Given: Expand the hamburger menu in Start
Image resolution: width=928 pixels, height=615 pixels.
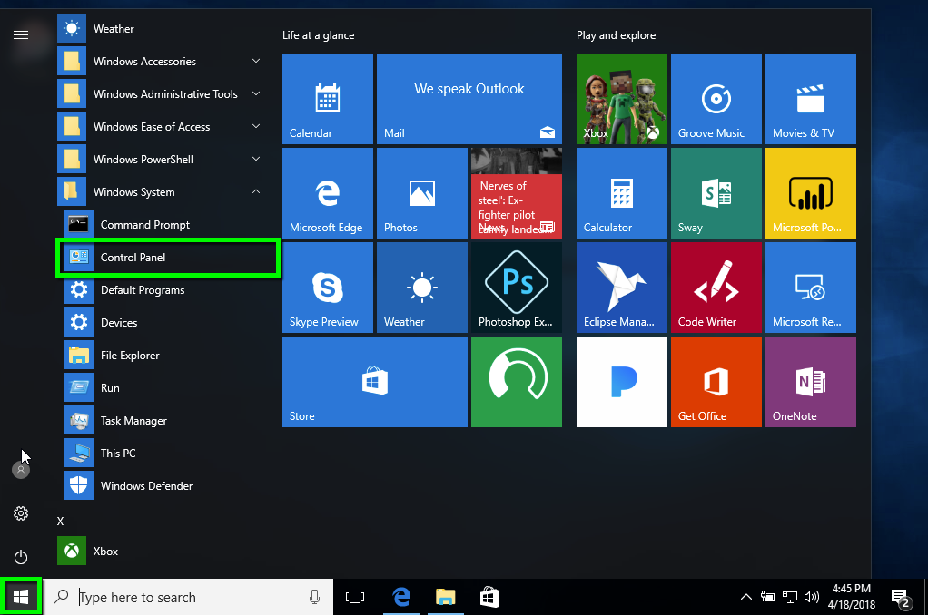Looking at the screenshot, I should [x=21, y=34].
